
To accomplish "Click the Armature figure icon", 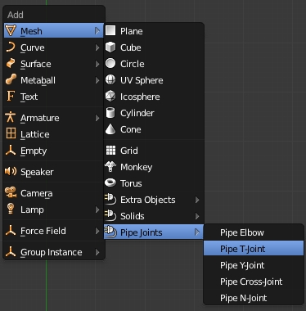I will (x=11, y=117).
